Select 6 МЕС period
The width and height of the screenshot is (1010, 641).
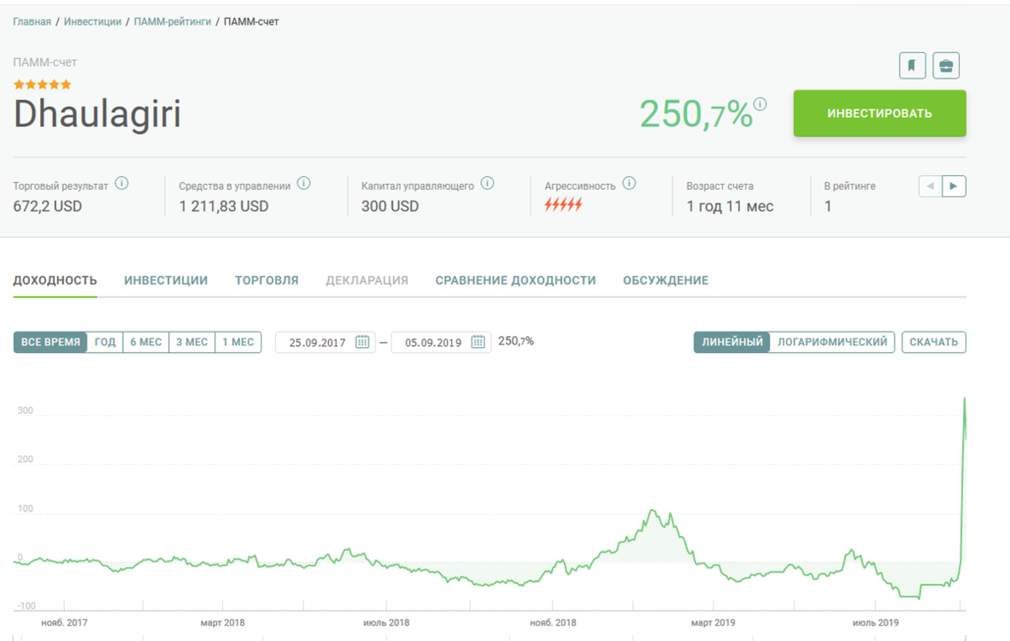click(145, 342)
